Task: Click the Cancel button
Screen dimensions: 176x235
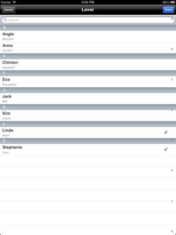Action: click(x=8, y=10)
